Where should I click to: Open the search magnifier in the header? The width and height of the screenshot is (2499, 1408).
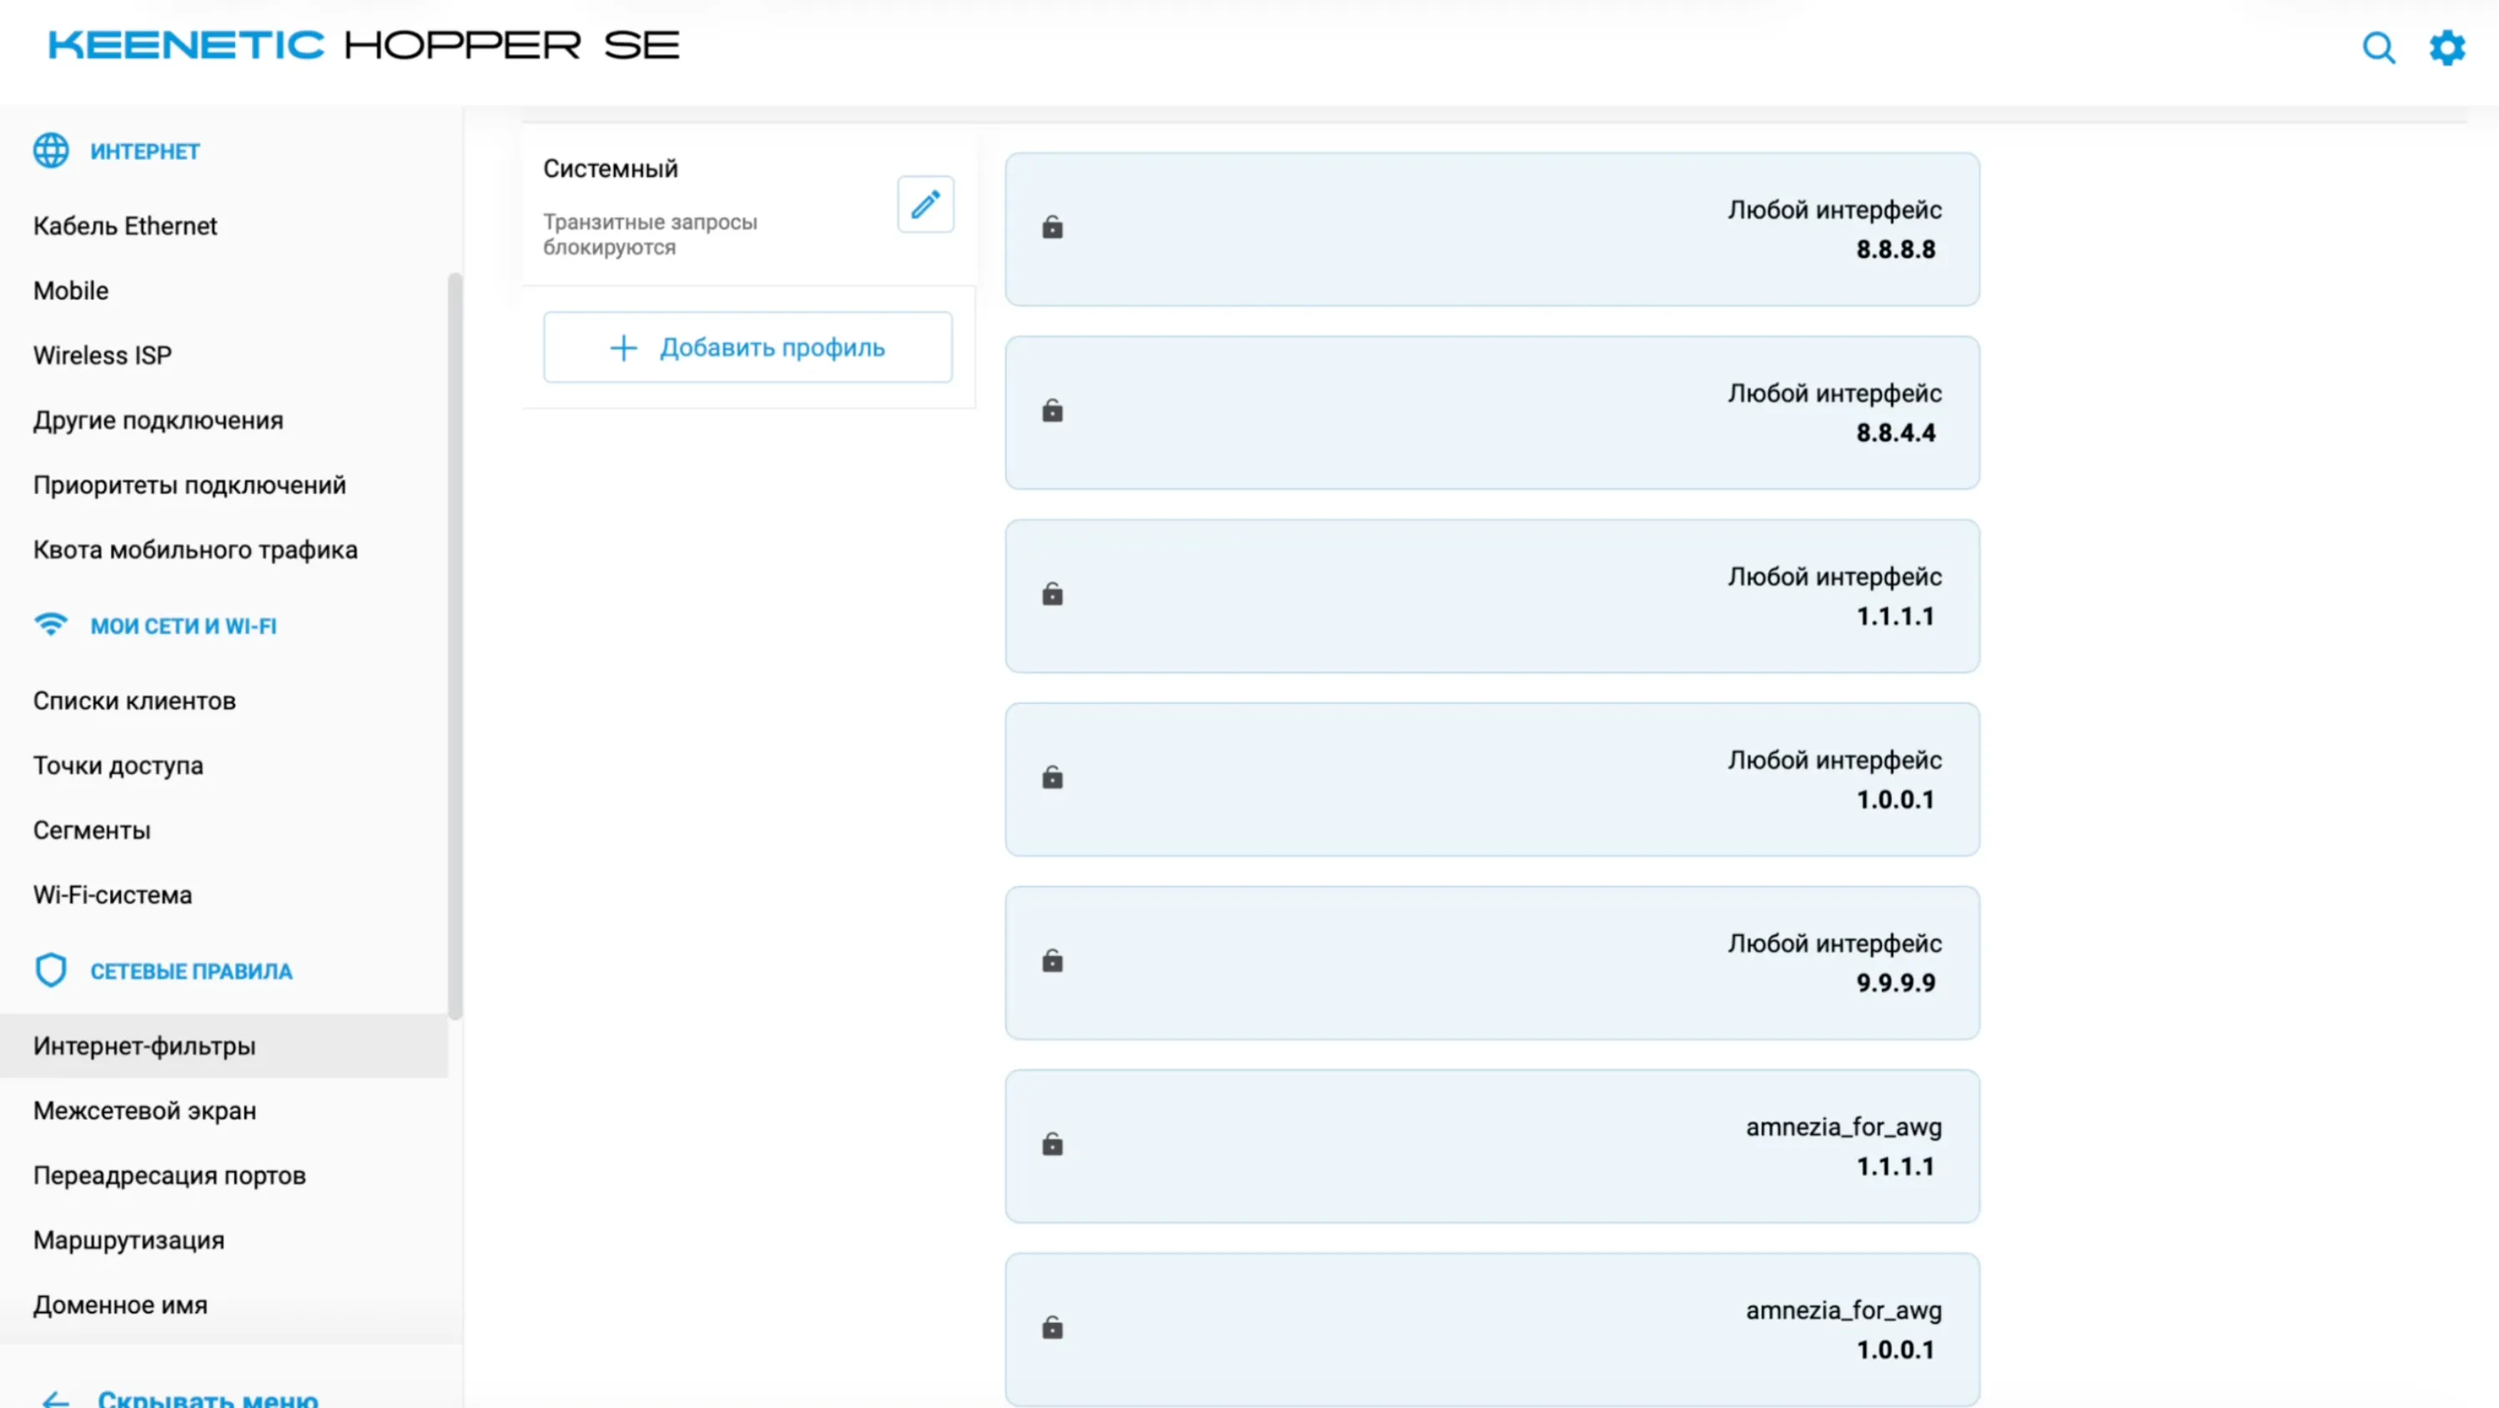click(2378, 47)
